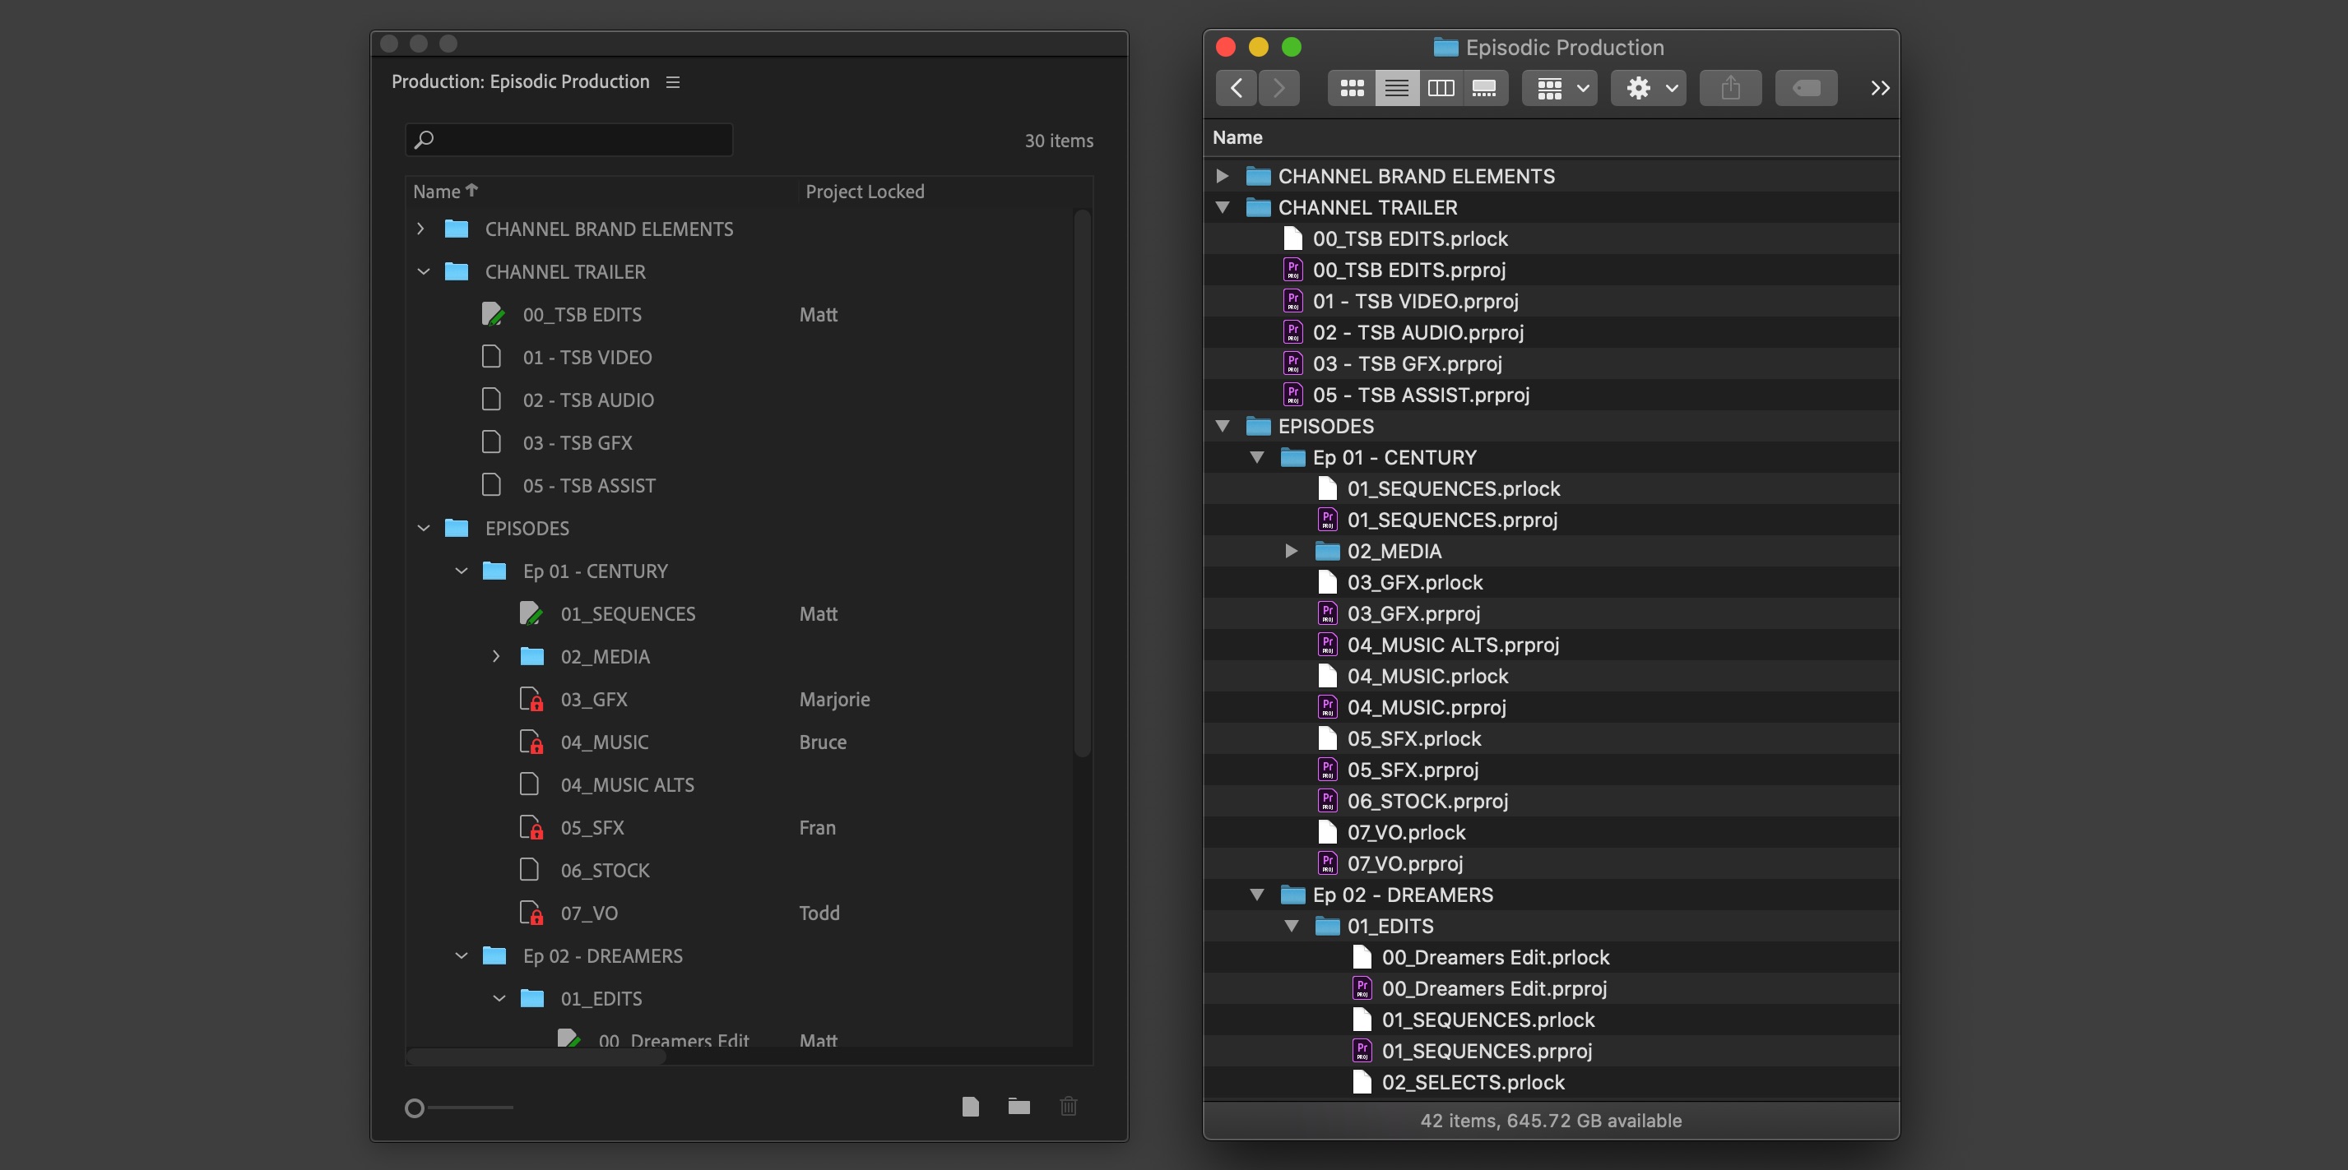Click the trash delete icon in Production panel

pyautogui.click(x=1068, y=1106)
